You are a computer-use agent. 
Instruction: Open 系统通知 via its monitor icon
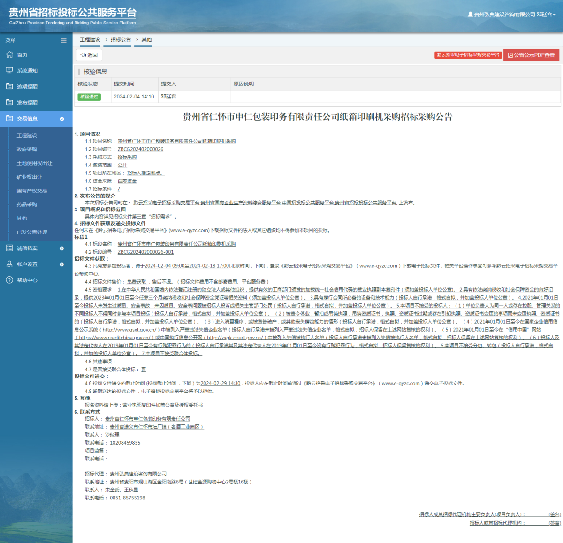pyautogui.click(x=9, y=70)
